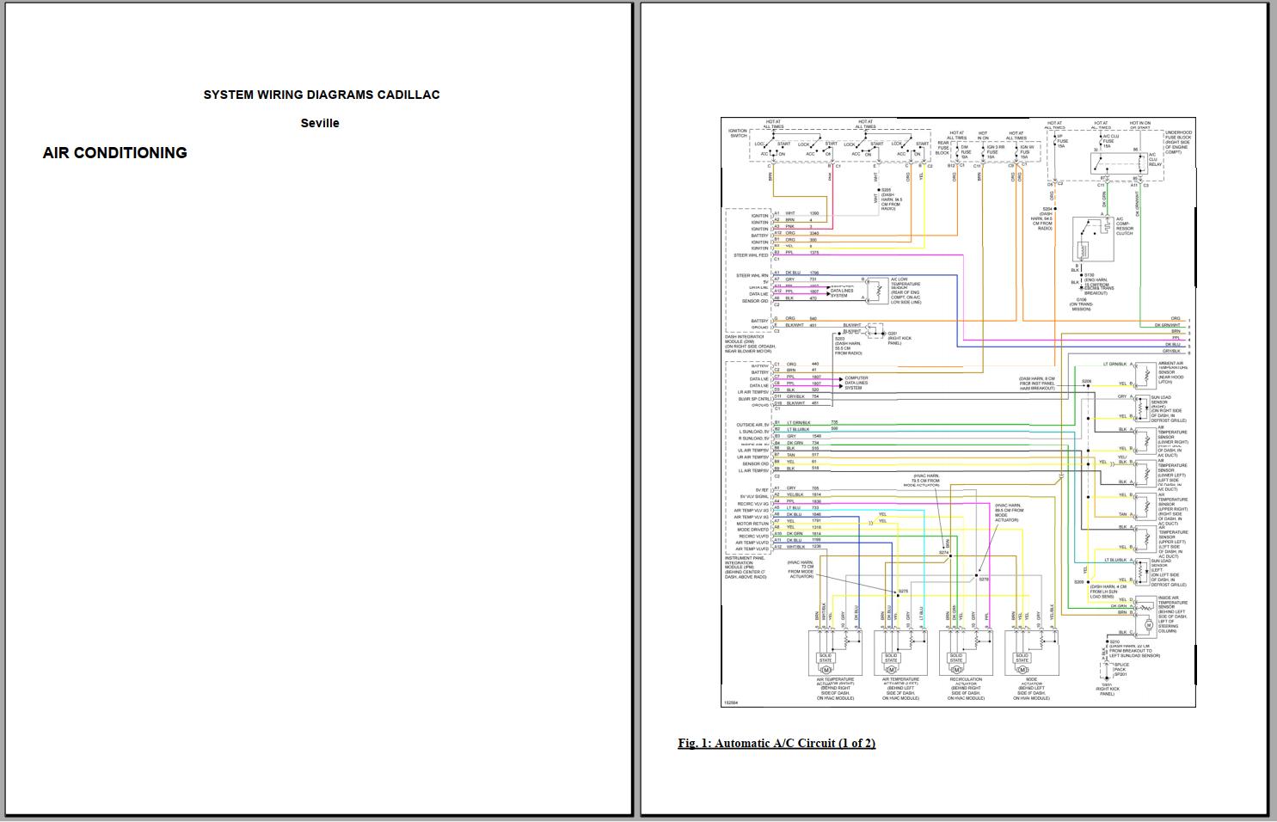
Task: Click the 'MOTOR RETURN' pin label
Action: pyautogui.click(x=752, y=523)
